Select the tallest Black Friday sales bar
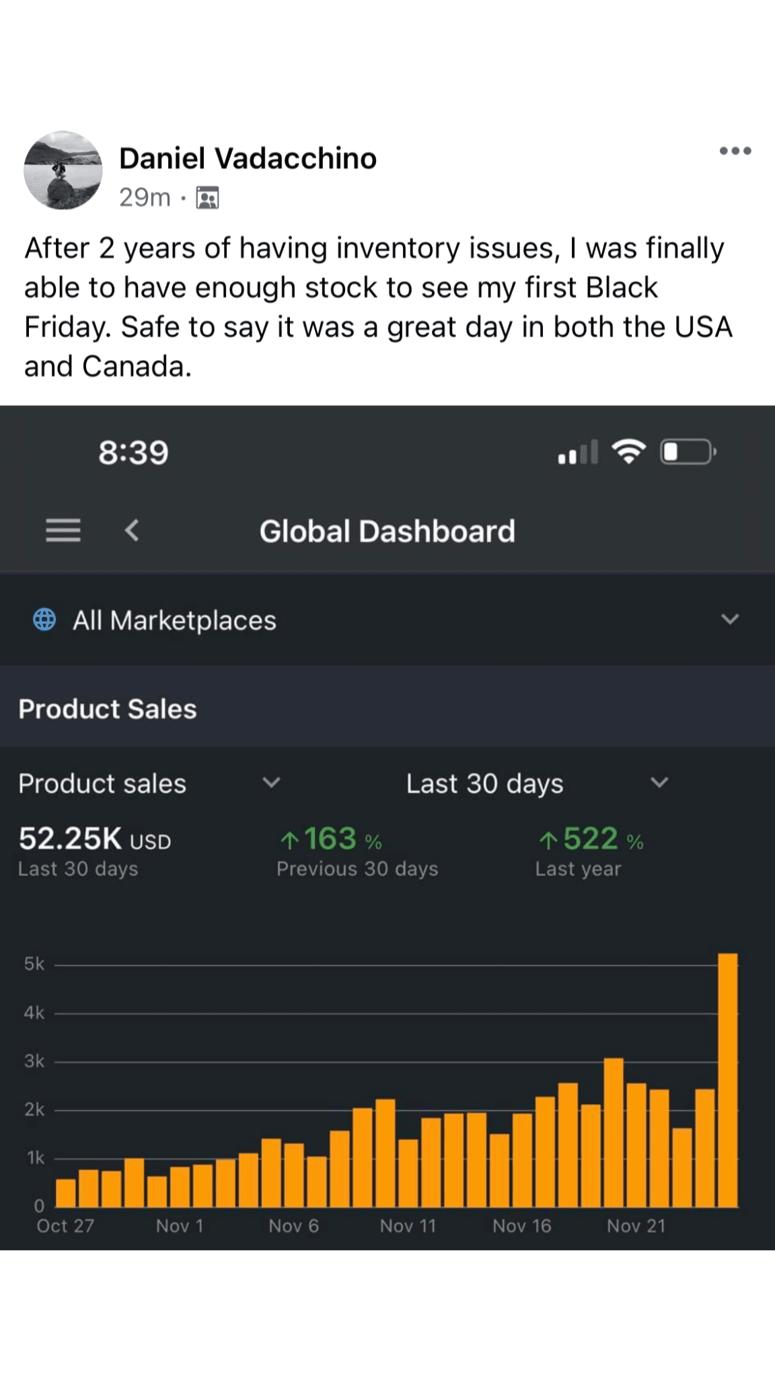 click(x=728, y=1079)
